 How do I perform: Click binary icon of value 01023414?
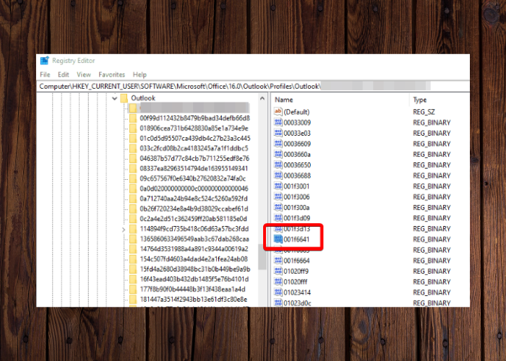point(278,292)
